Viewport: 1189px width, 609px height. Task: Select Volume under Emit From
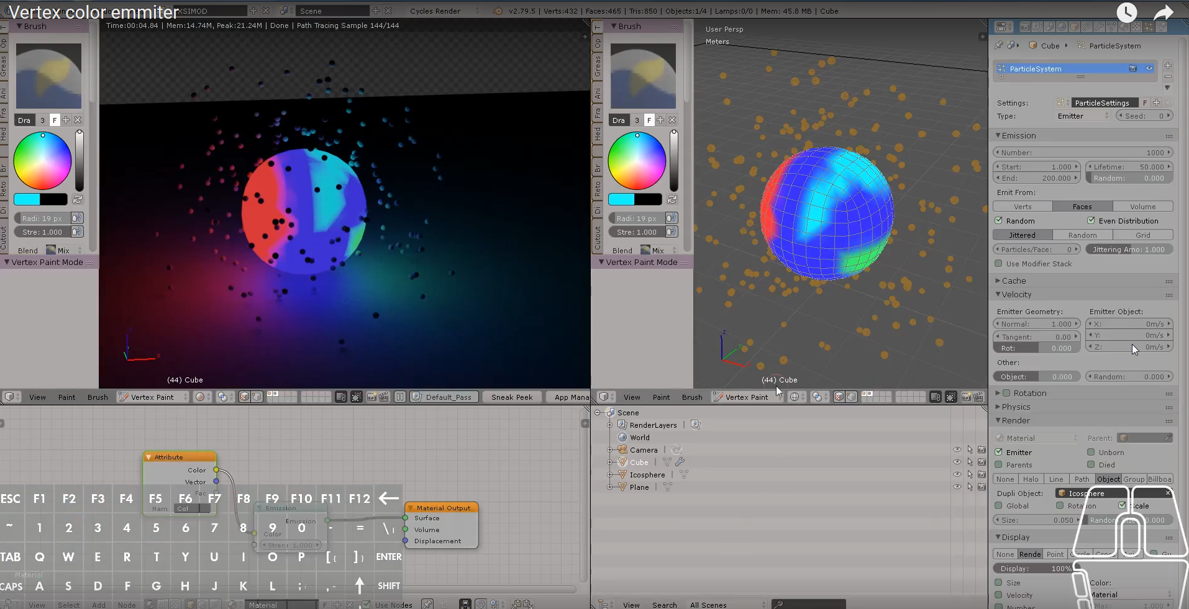1142,207
